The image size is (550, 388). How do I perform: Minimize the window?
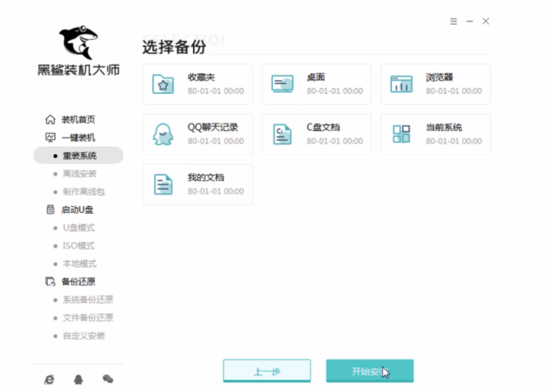click(x=470, y=22)
